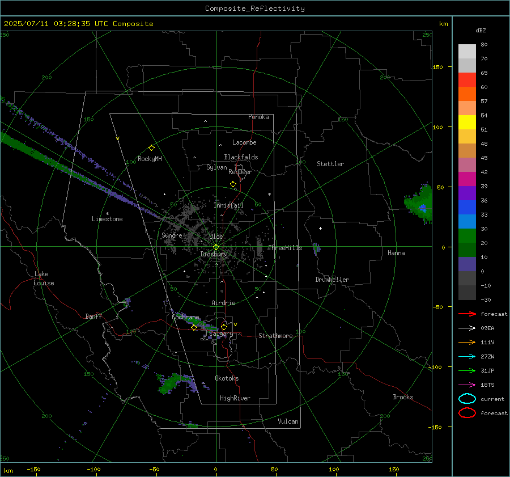Click the yellow diamond marker above RockyMH
The height and width of the screenshot is (477, 510).
(x=151, y=148)
